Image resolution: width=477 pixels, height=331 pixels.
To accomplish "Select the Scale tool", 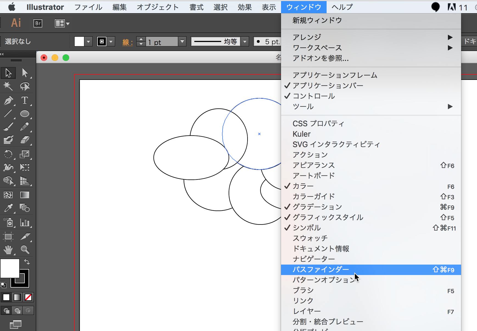I will coord(25,154).
